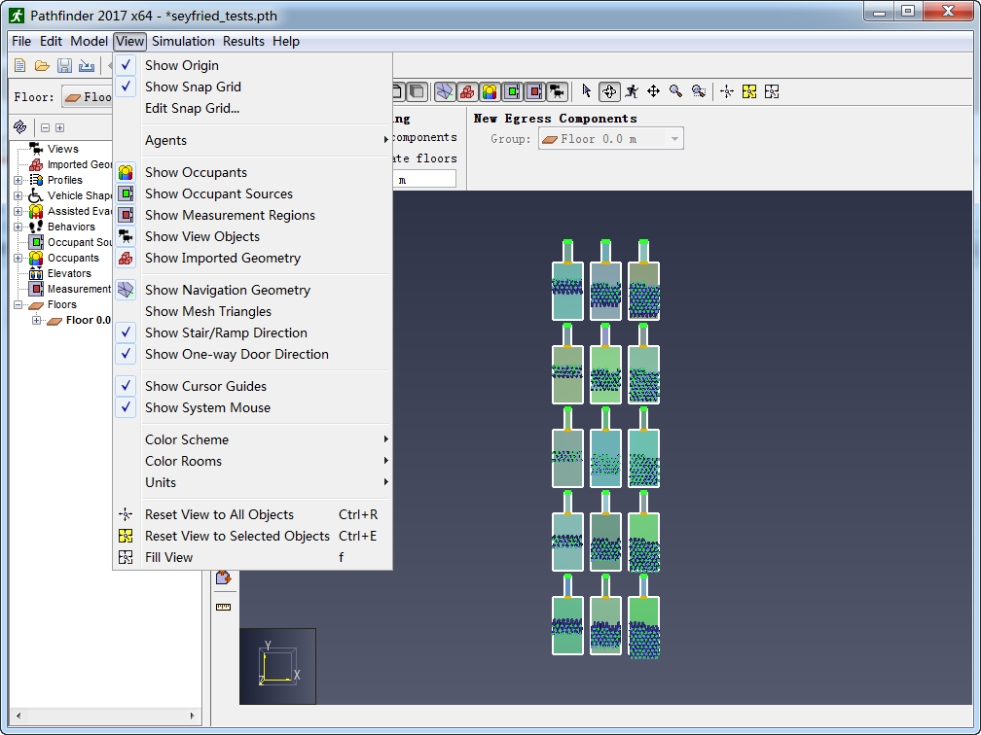
Task: Toggle occupant sources button in the toolbar
Action: click(512, 91)
